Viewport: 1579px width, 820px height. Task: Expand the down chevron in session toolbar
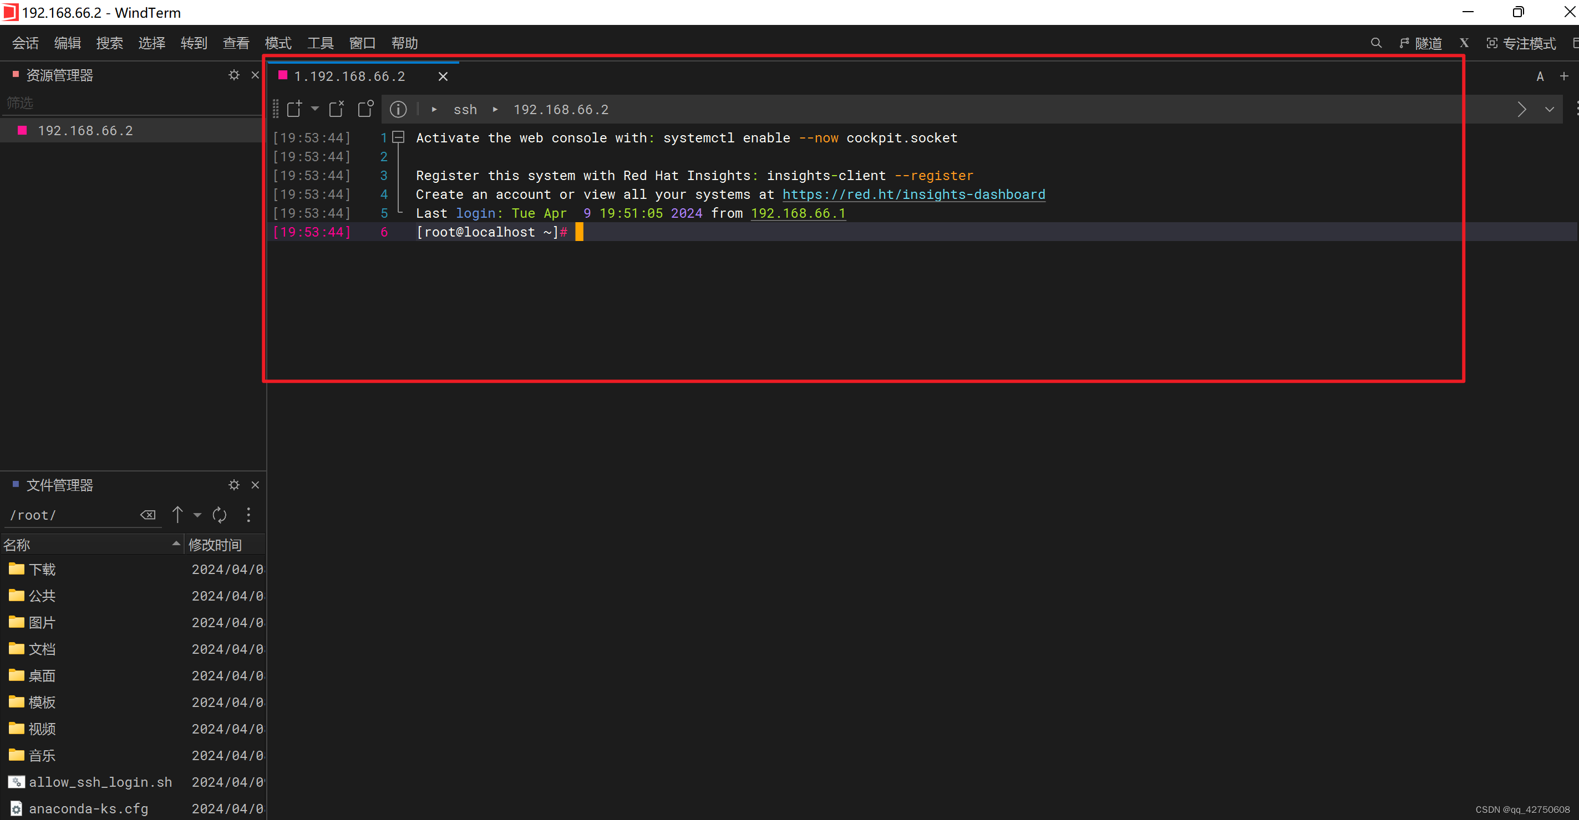tap(1549, 109)
